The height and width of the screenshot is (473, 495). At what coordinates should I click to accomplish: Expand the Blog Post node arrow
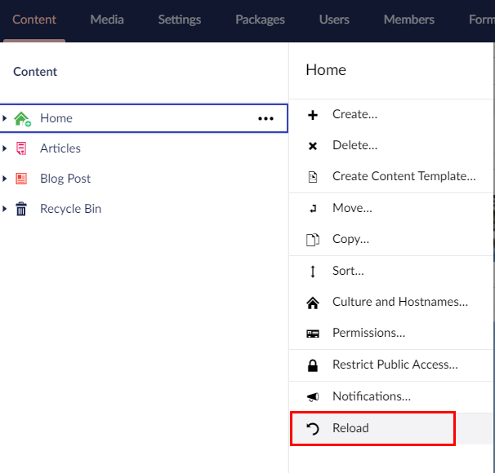tap(5, 179)
